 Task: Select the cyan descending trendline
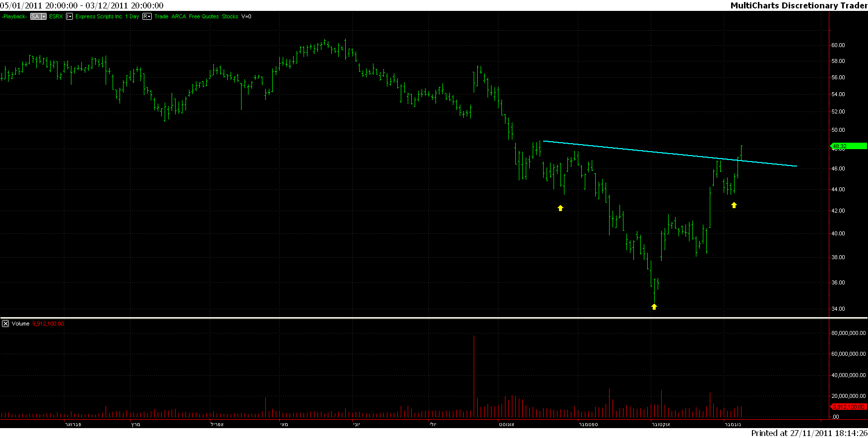point(670,154)
